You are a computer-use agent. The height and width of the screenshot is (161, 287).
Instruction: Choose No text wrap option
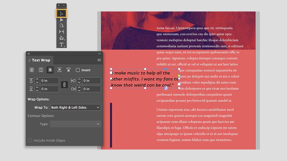tap(32, 70)
